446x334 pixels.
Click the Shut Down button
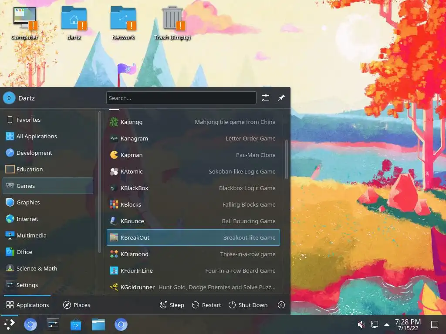point(248,305)
